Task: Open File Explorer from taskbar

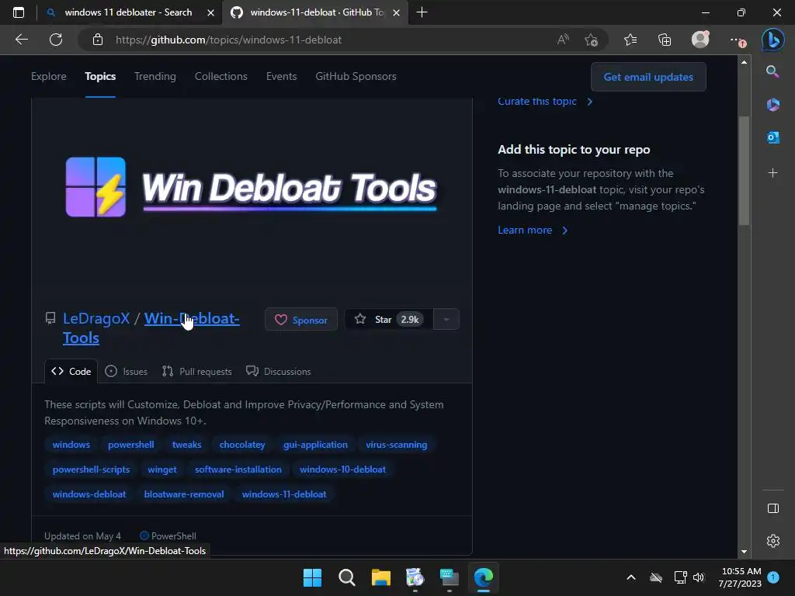Action: click(380, 577)
